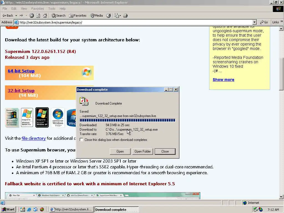The height and width of the screenshot is (213, 284).
Task: Click the page icon in the Address bar
Action: click(16, 22)
